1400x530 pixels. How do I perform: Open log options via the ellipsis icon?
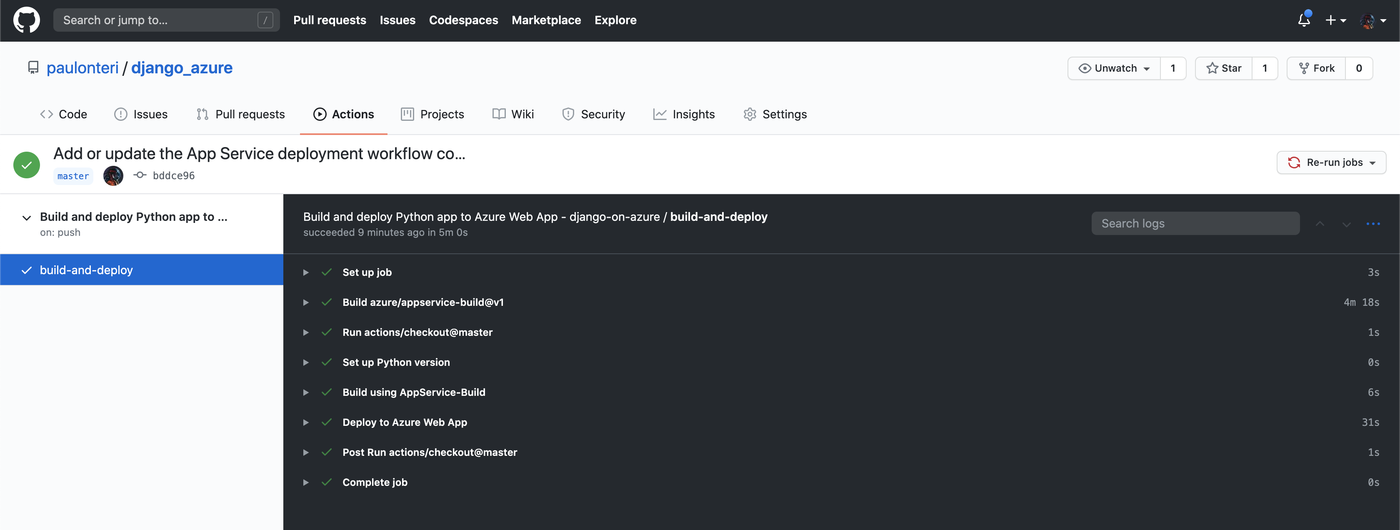coord(1374,223)
